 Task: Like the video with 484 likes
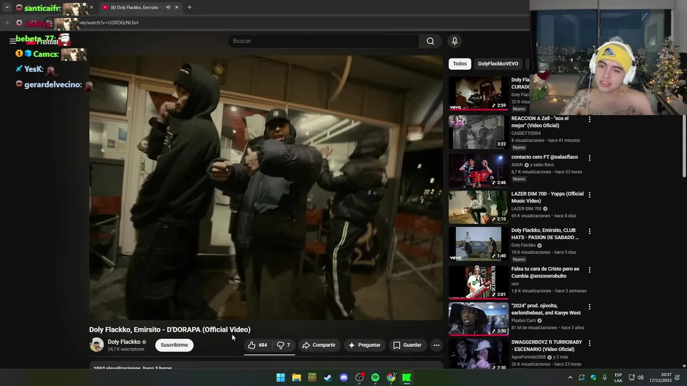tap(258, 345)
